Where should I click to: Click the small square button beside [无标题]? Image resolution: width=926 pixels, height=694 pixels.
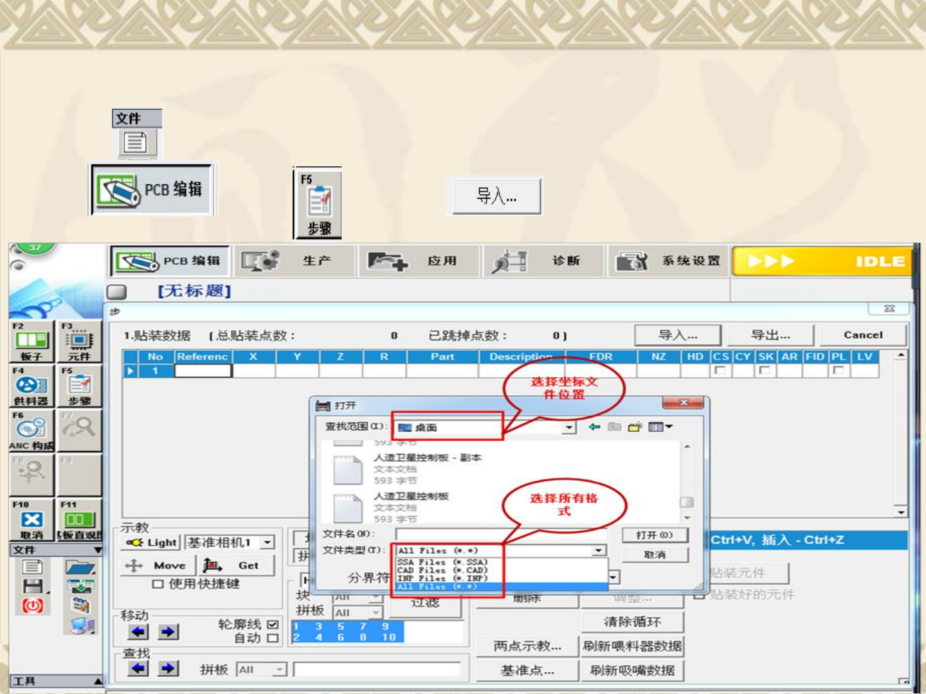tap(116, 292)
